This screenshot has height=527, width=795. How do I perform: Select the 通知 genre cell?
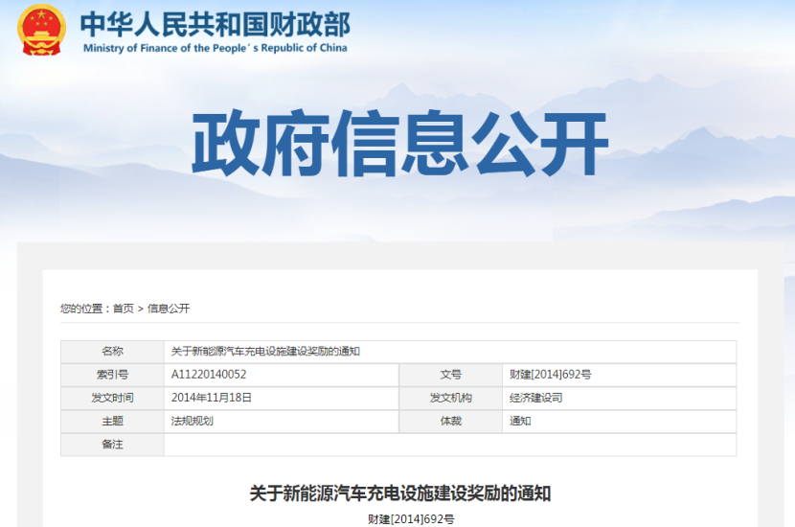click(x=619, y=422)
